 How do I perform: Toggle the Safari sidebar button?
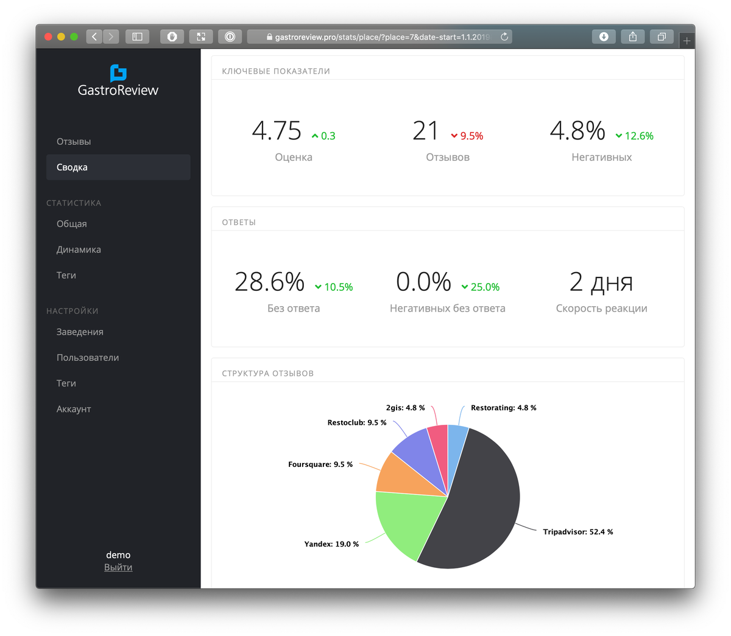(x=138, y=37)
